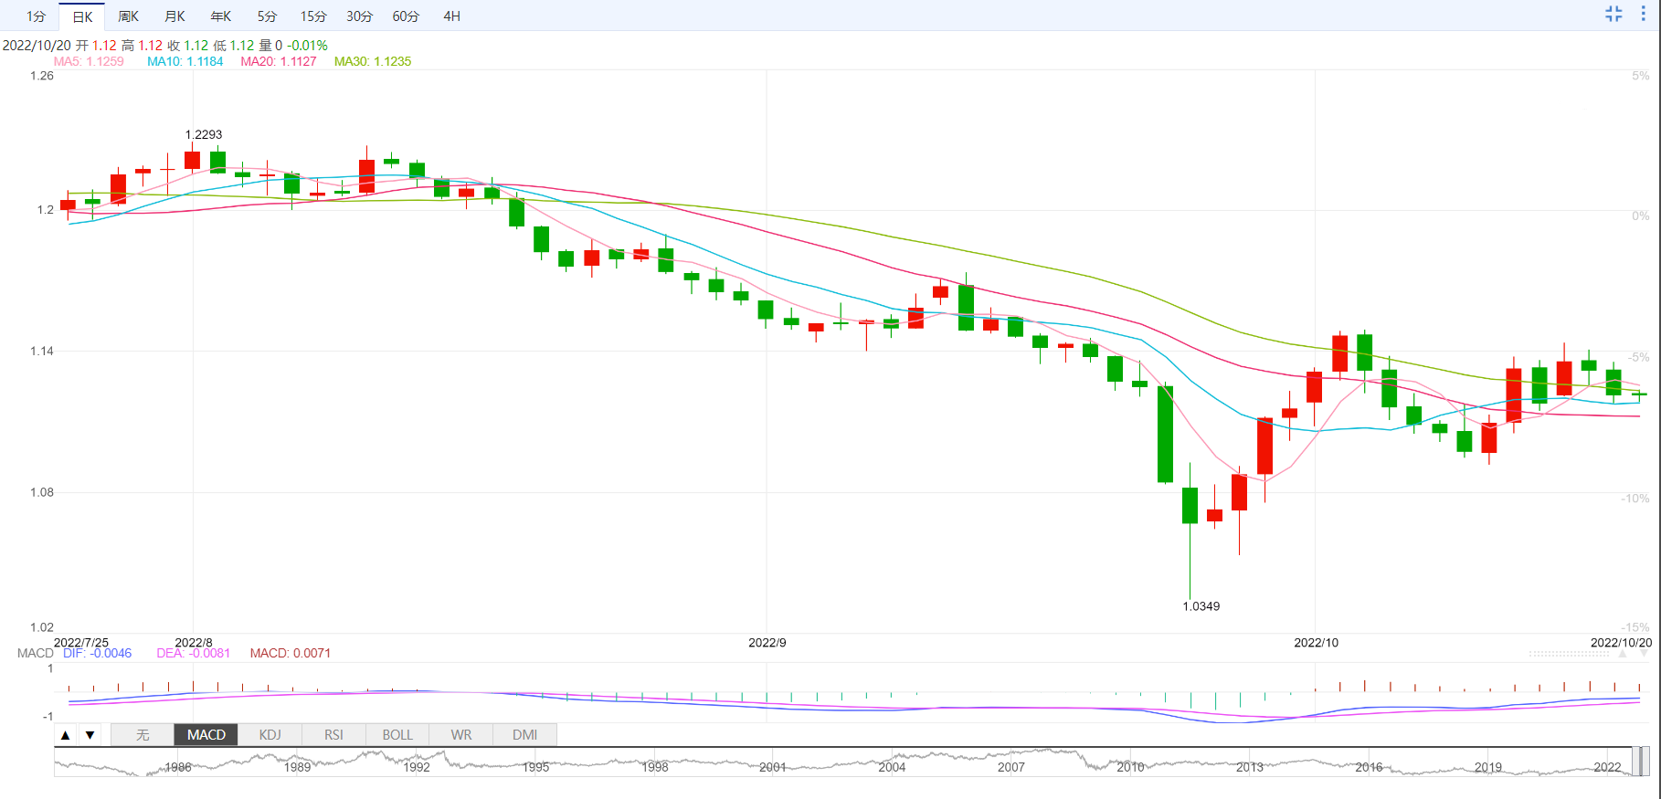Image resolution: width=1661 pixels, height=799 pixels.
Task: Open the 60分 interval chart
Action: (406, 16)
